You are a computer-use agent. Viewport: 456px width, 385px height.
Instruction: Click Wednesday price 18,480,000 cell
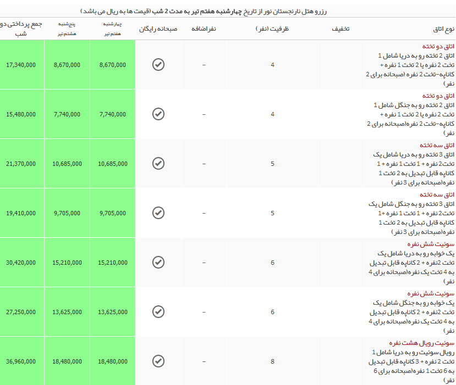point(113,361)
